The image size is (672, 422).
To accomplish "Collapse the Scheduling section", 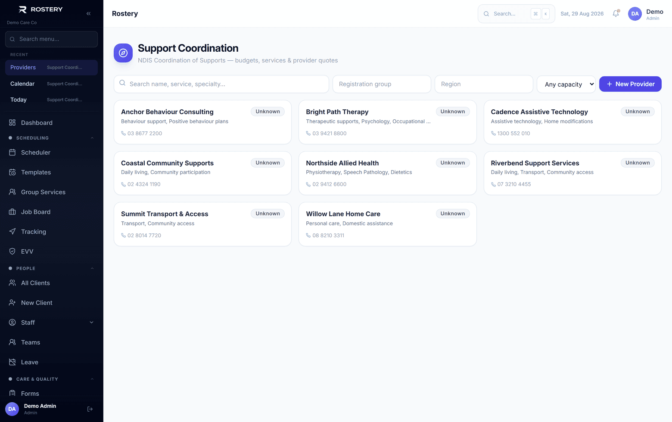I will (92, 138).
